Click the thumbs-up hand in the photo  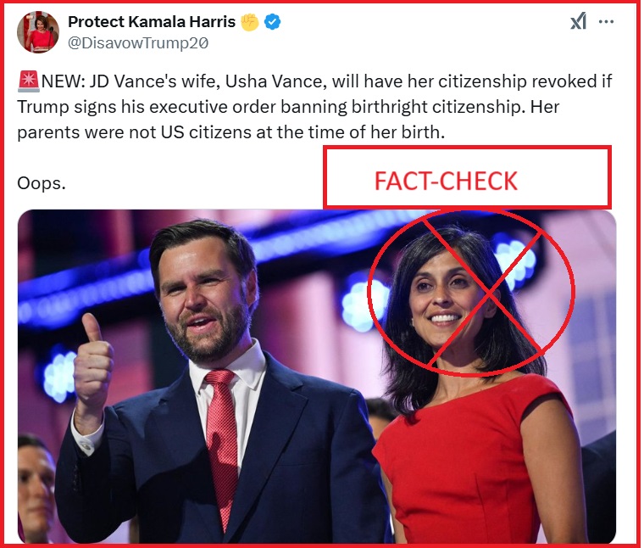tap(92, 361)
